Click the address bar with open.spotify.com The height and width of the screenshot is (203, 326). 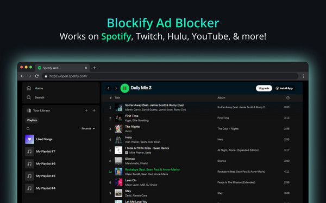point(170,76)
